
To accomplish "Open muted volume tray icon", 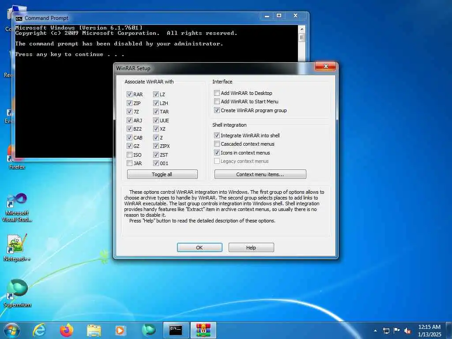I will 407,331.
